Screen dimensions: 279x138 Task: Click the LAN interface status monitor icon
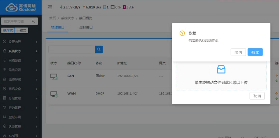(x=54, y=77)
